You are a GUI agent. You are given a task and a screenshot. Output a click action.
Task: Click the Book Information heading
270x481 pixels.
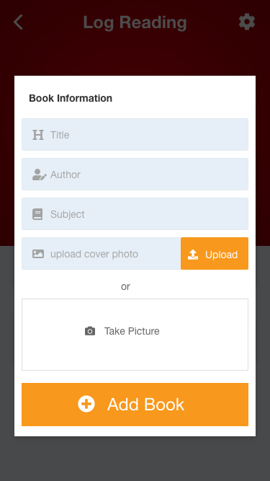(71, 98)
